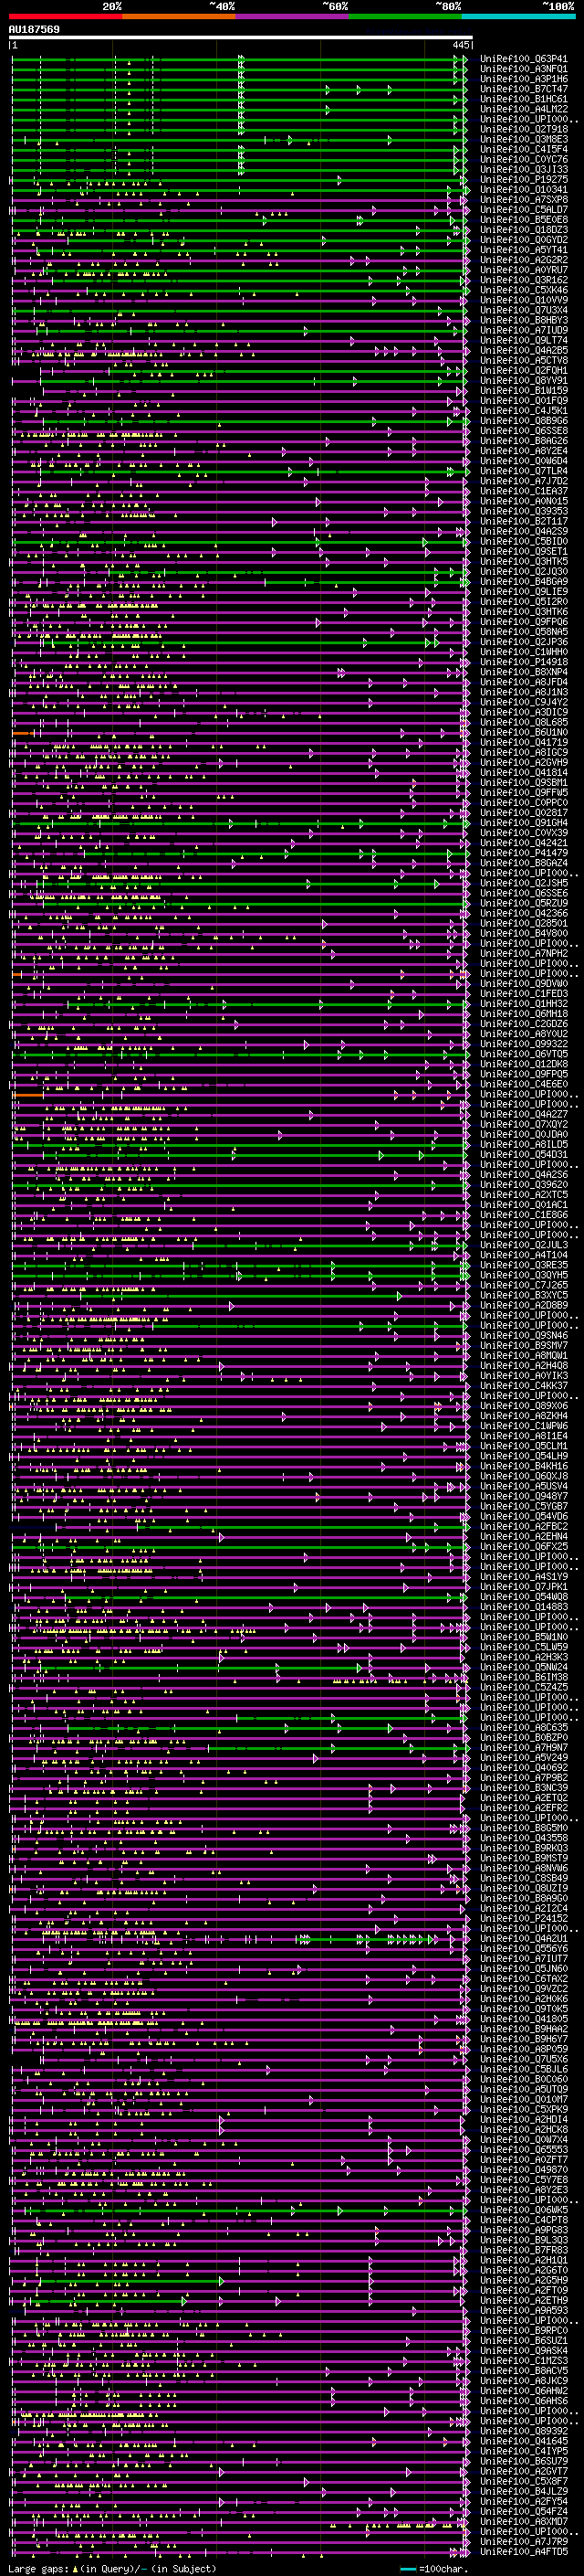Screen dimensions: 584x2576
Task: Click the green ~80% identity legend bar
Action: pyautogui.click(x=405, y=17)
